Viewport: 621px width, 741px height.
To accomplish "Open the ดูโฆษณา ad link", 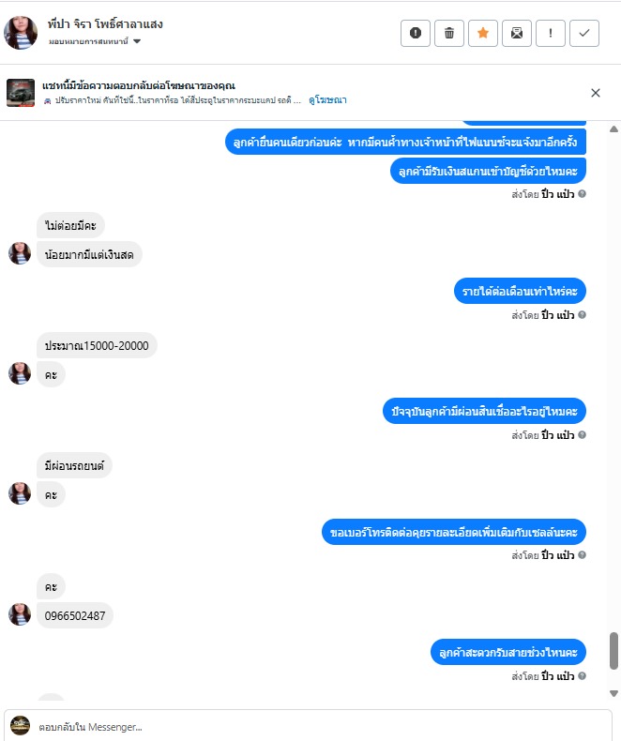I will click(327, 100).
